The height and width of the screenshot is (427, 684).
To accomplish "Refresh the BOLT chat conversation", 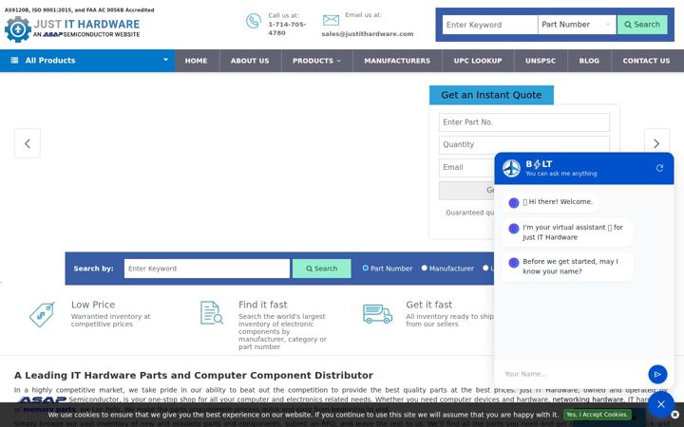I will pyautogui.click(x=659, y=168).
